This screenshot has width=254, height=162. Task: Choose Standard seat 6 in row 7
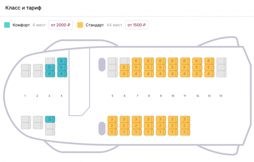[x=137, y=61]
